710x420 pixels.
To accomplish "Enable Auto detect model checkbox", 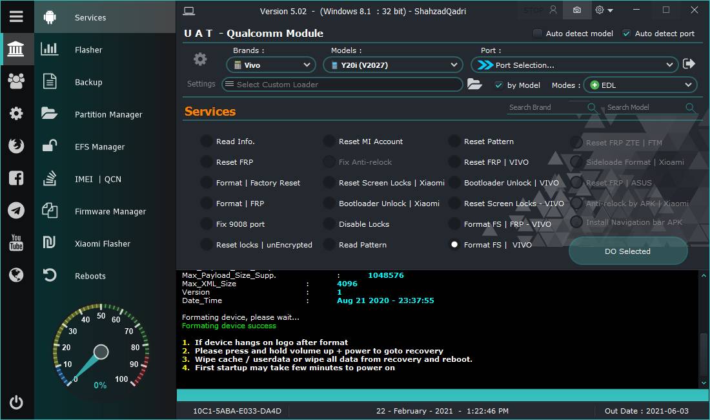I will [x=538, y=34].
